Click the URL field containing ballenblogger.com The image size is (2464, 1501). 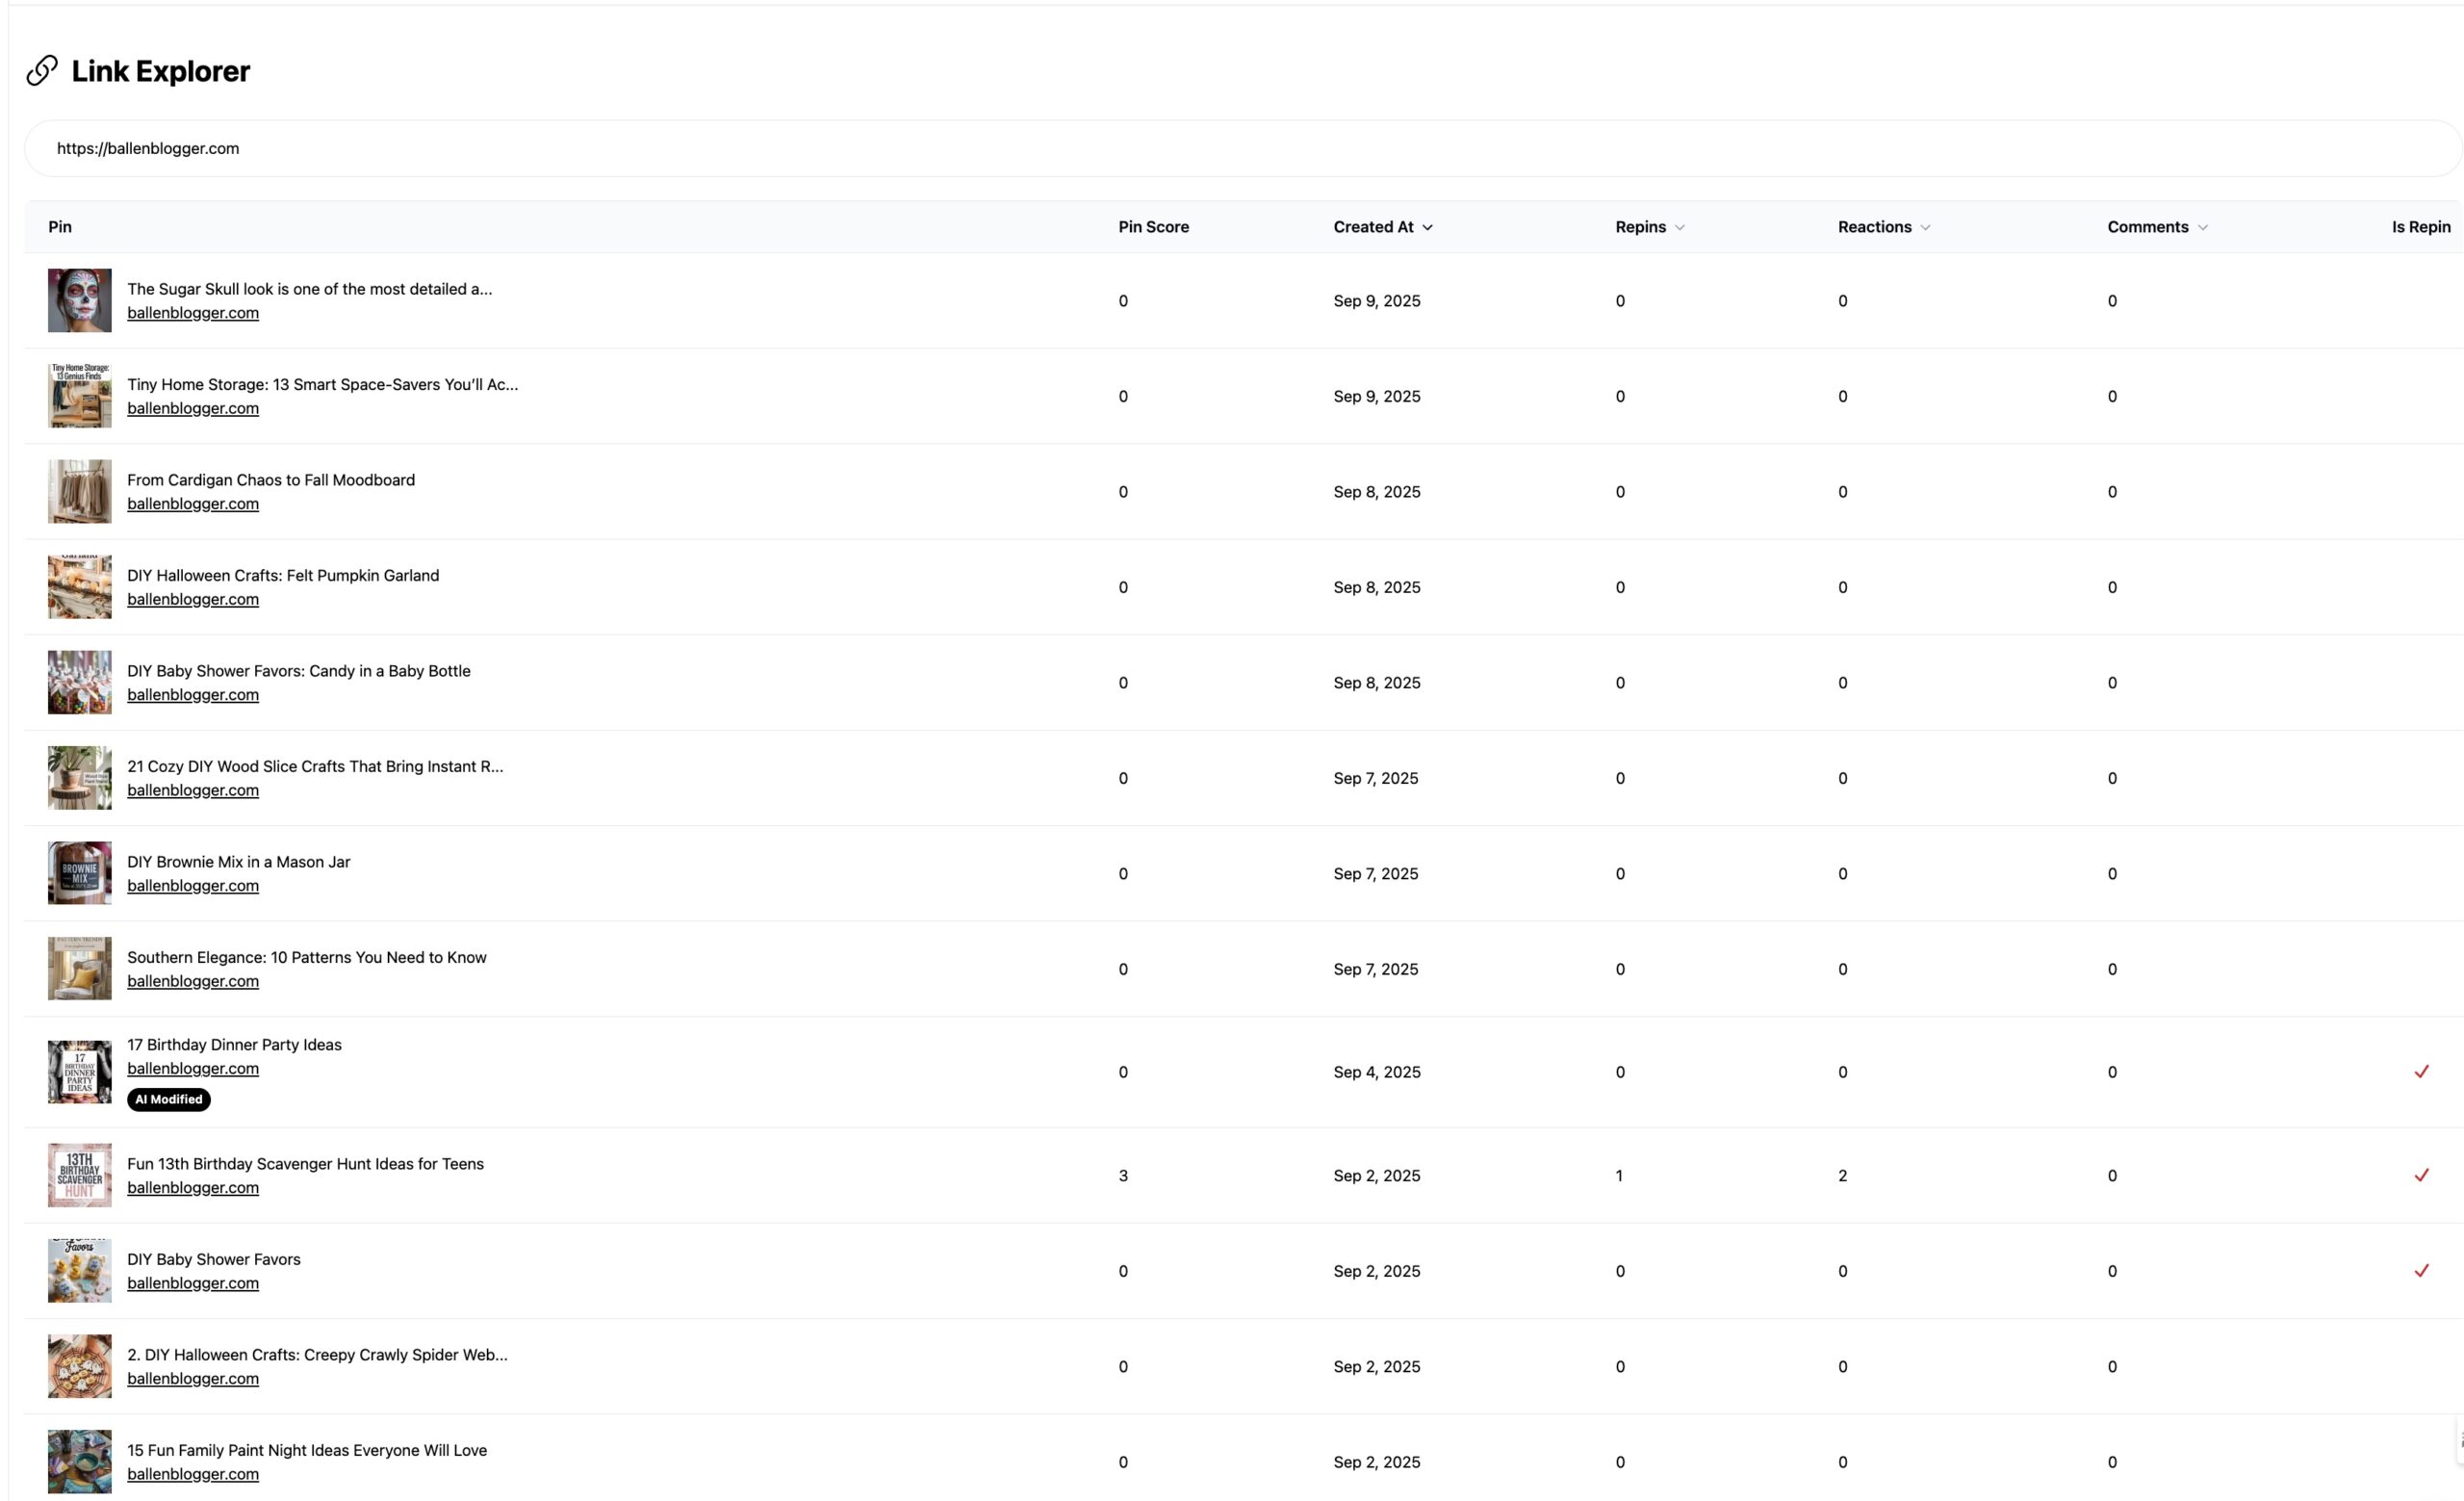(1240, 148)
